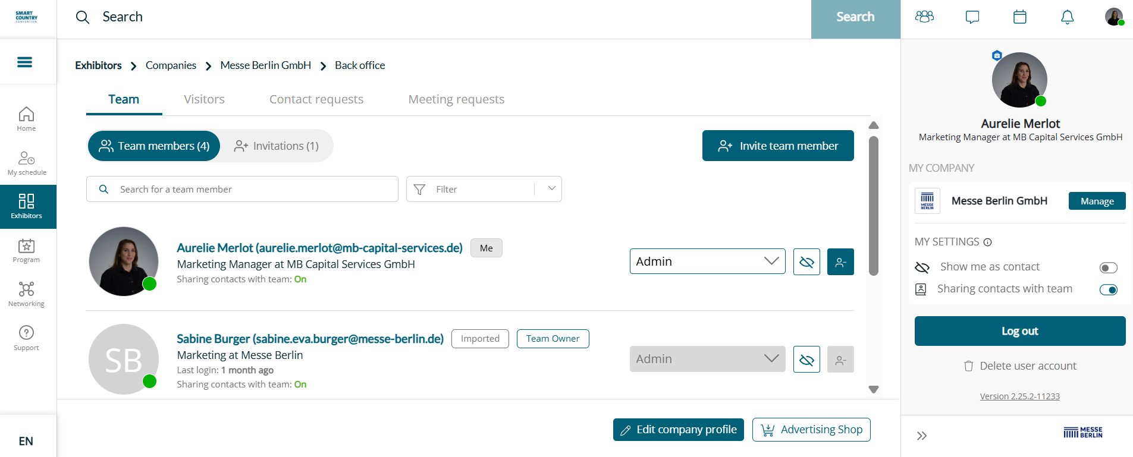This screenshot has height=457, width=1133.
Task: Click Invite team member button
Action: tap(778, 146)
